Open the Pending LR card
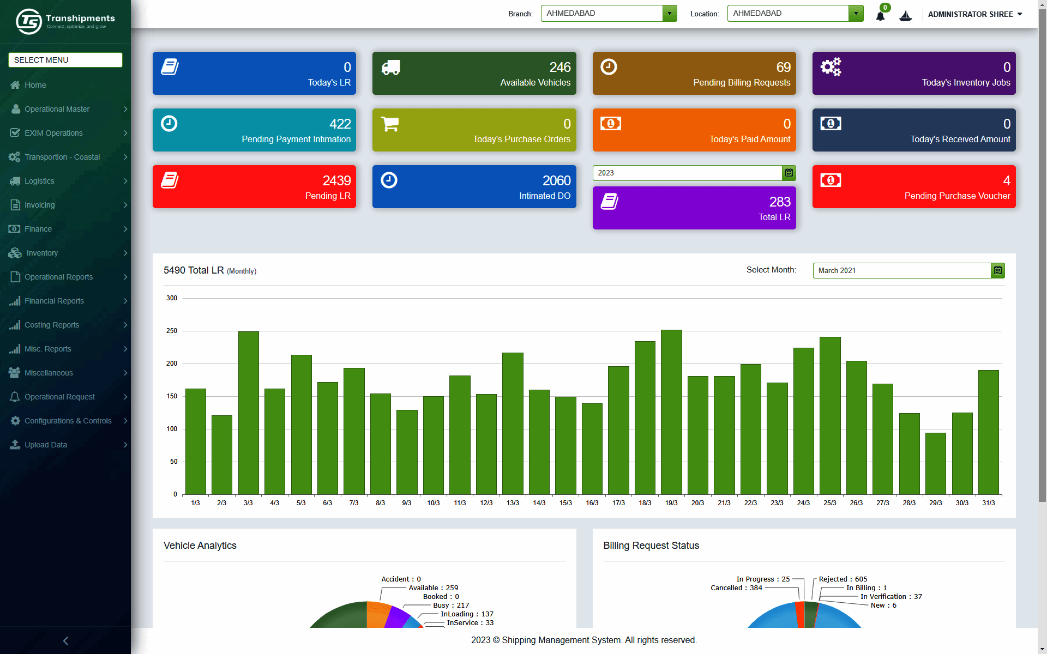This screenshot has width=1047, height=654. pos(254,186)
